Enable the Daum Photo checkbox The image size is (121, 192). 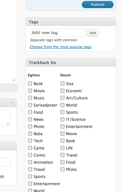pyautogui.click(x=62, y=169)
